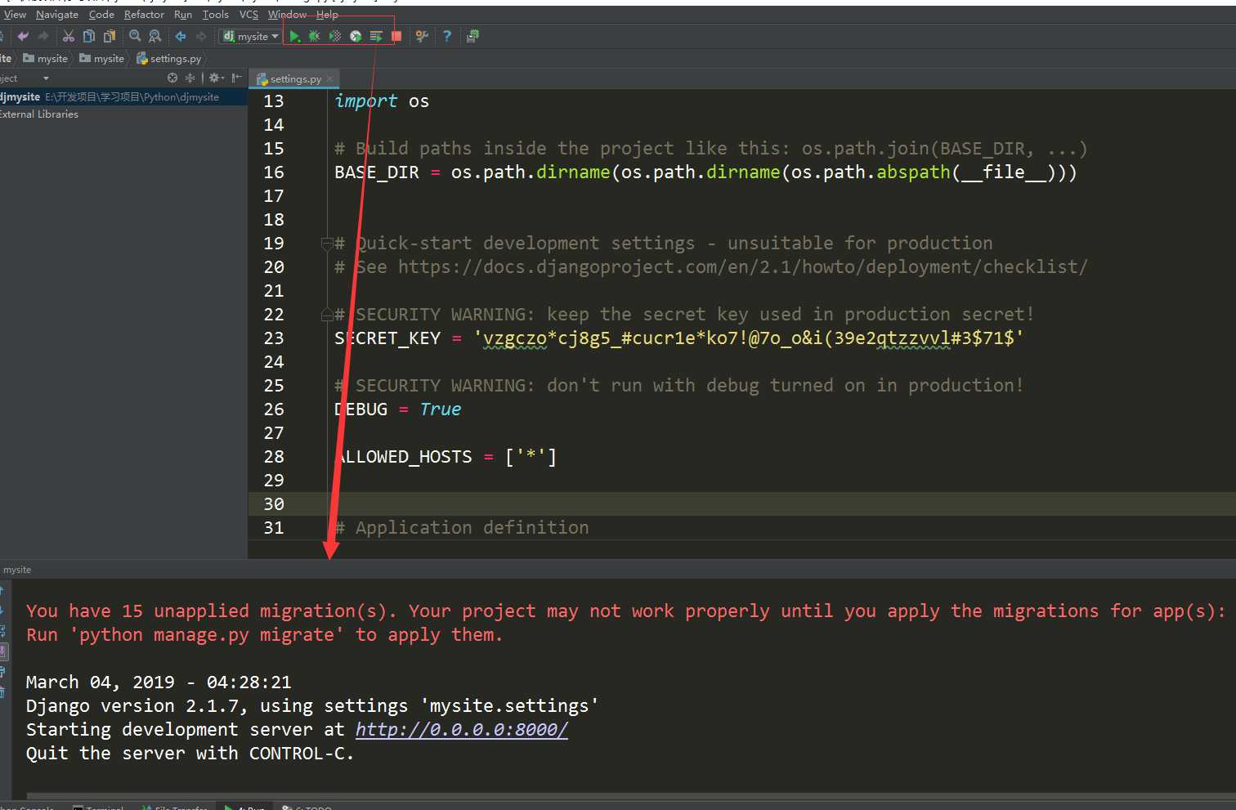The image size is (1236, 810).
Task: Click the scroll-from-source target icon
Action: pos(172,78)
